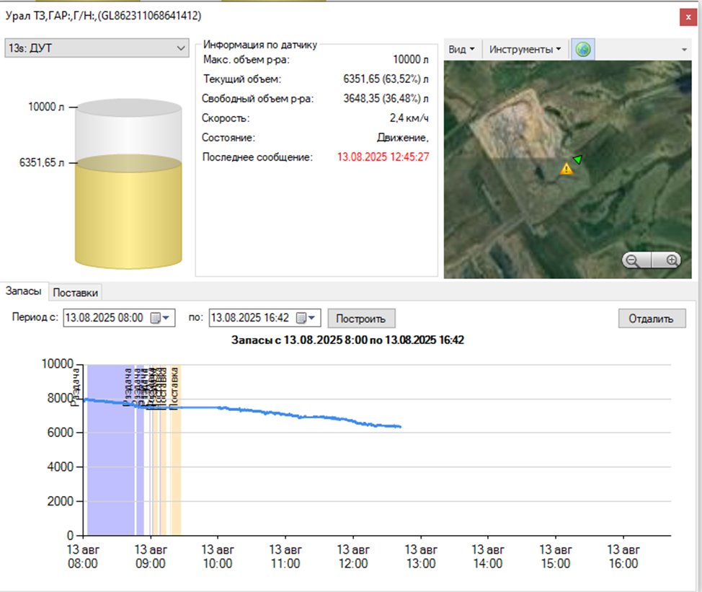The width and height of the screenshot is (702, 592).
Task: Zoom in the map with plus magnifier
Action: (671, 260)
